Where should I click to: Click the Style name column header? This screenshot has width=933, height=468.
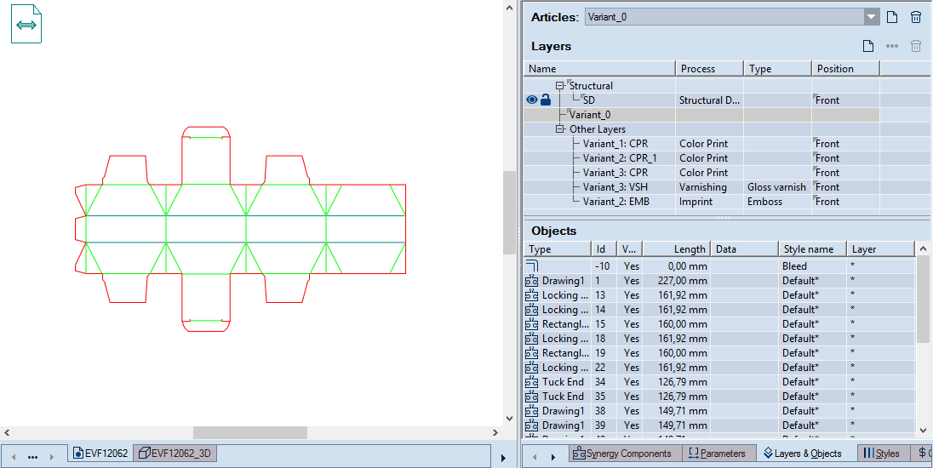[x=812, y=249]
